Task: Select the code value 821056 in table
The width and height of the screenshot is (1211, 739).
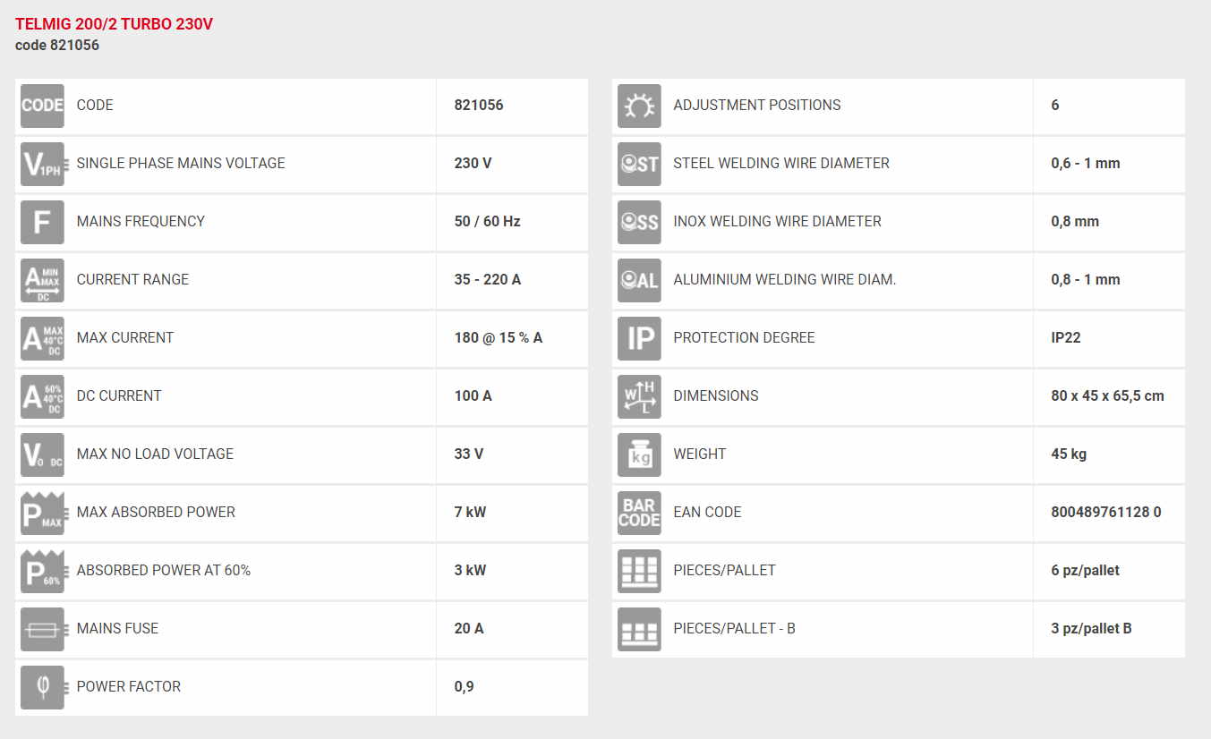Action: pos(479,105)
